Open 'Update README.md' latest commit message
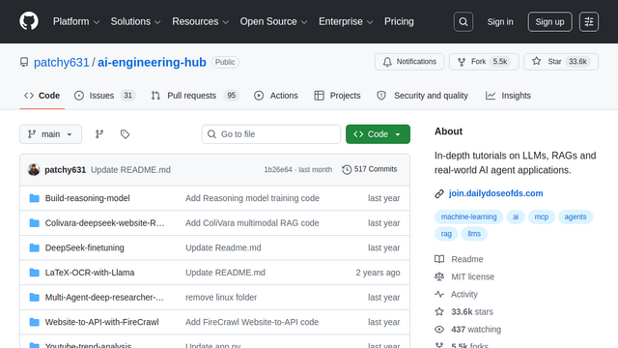 coord(131,170)
